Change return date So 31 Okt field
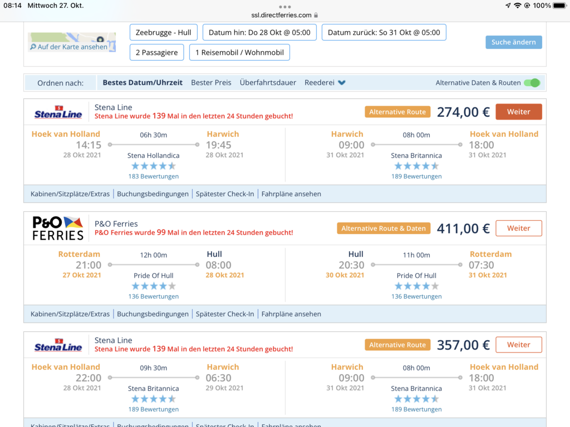The height and width of the screenshot is (427, 570). (x=384, y=32)
